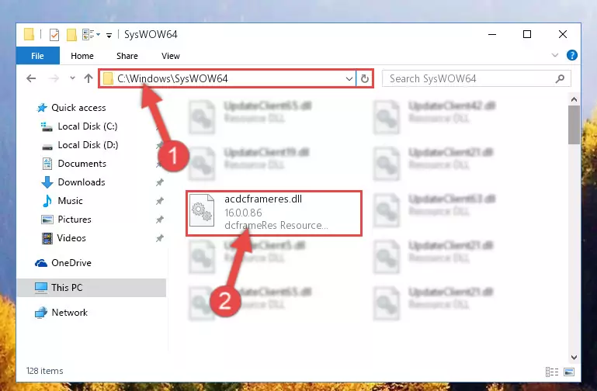
Task: Click the Properties quick access toolbar icon
Action: pos(54,35)
